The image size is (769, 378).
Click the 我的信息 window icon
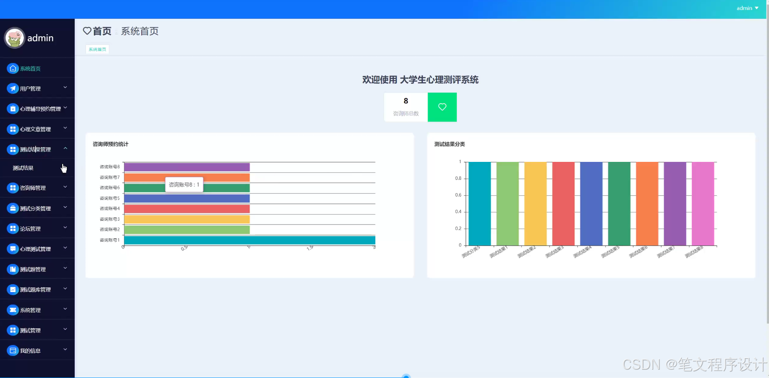[x=13, y=350]
